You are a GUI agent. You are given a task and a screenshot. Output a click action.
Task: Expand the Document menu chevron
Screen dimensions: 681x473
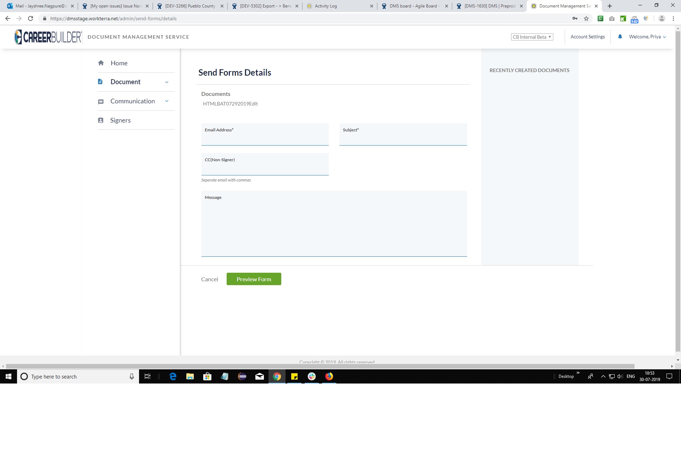point(167,82)
